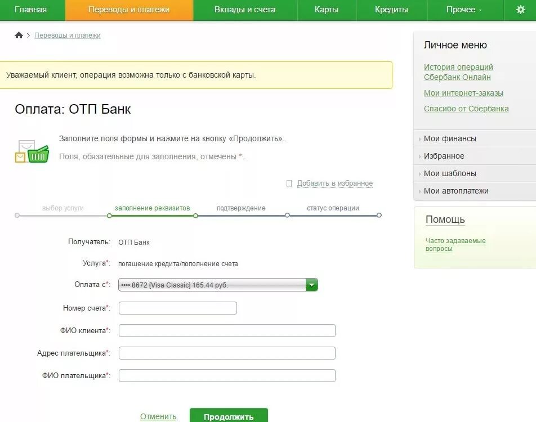
Task: Open the Кредиты tab
Action: click(391, 10)
